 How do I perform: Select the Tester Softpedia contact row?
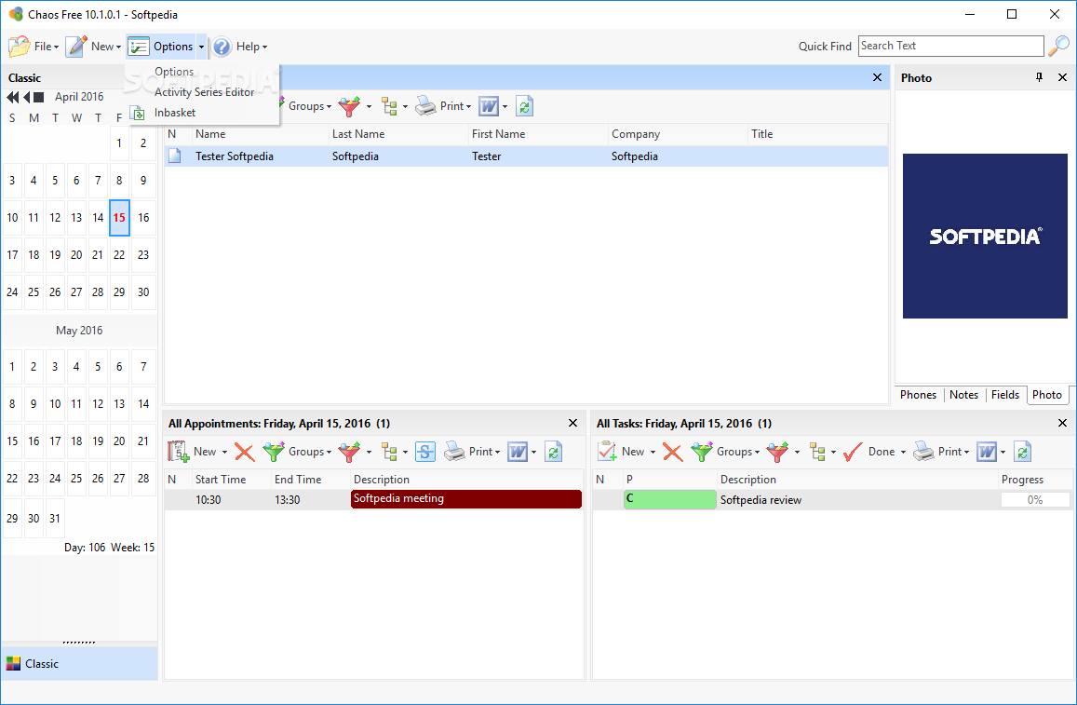[525, 156]
